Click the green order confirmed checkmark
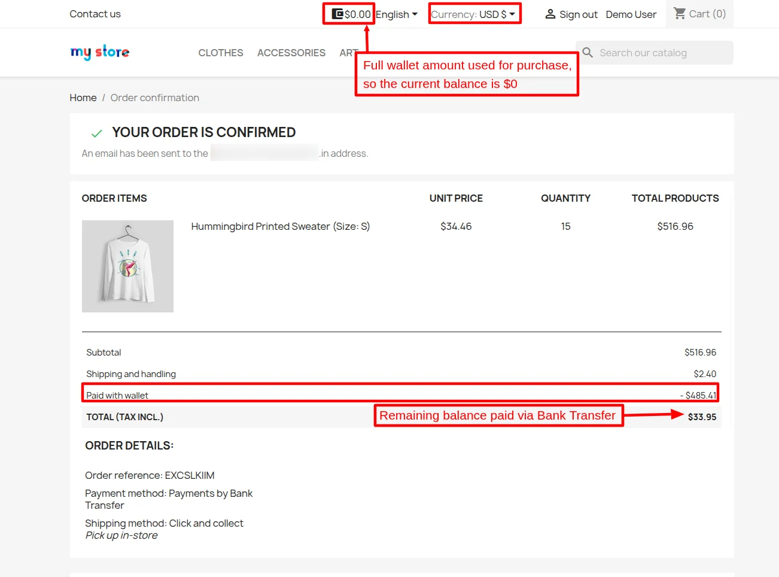779x577 pixels. click(96, 133)
